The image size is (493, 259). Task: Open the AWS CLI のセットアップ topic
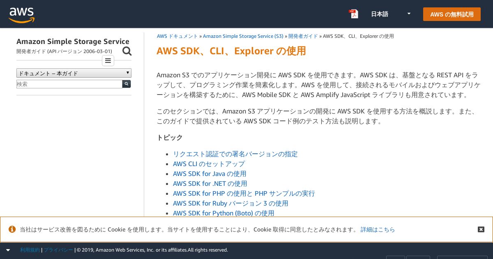(209, 164)
